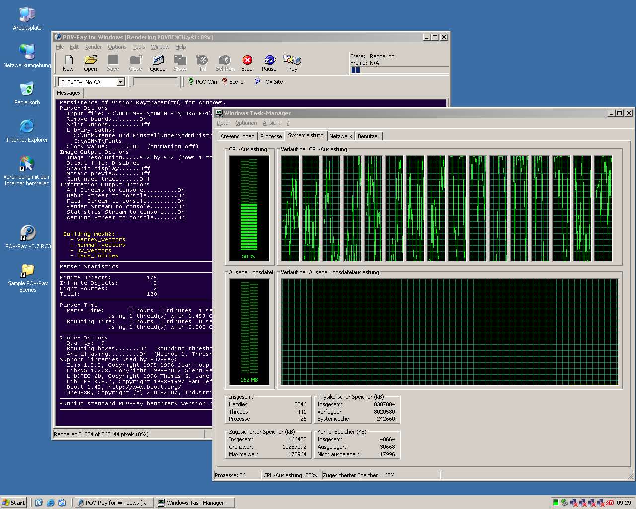Screen dimensions: 636x509
Task: Open the Ansicht menu in Task-Manager
Action: pyautogui.click(x=271, y=123)
